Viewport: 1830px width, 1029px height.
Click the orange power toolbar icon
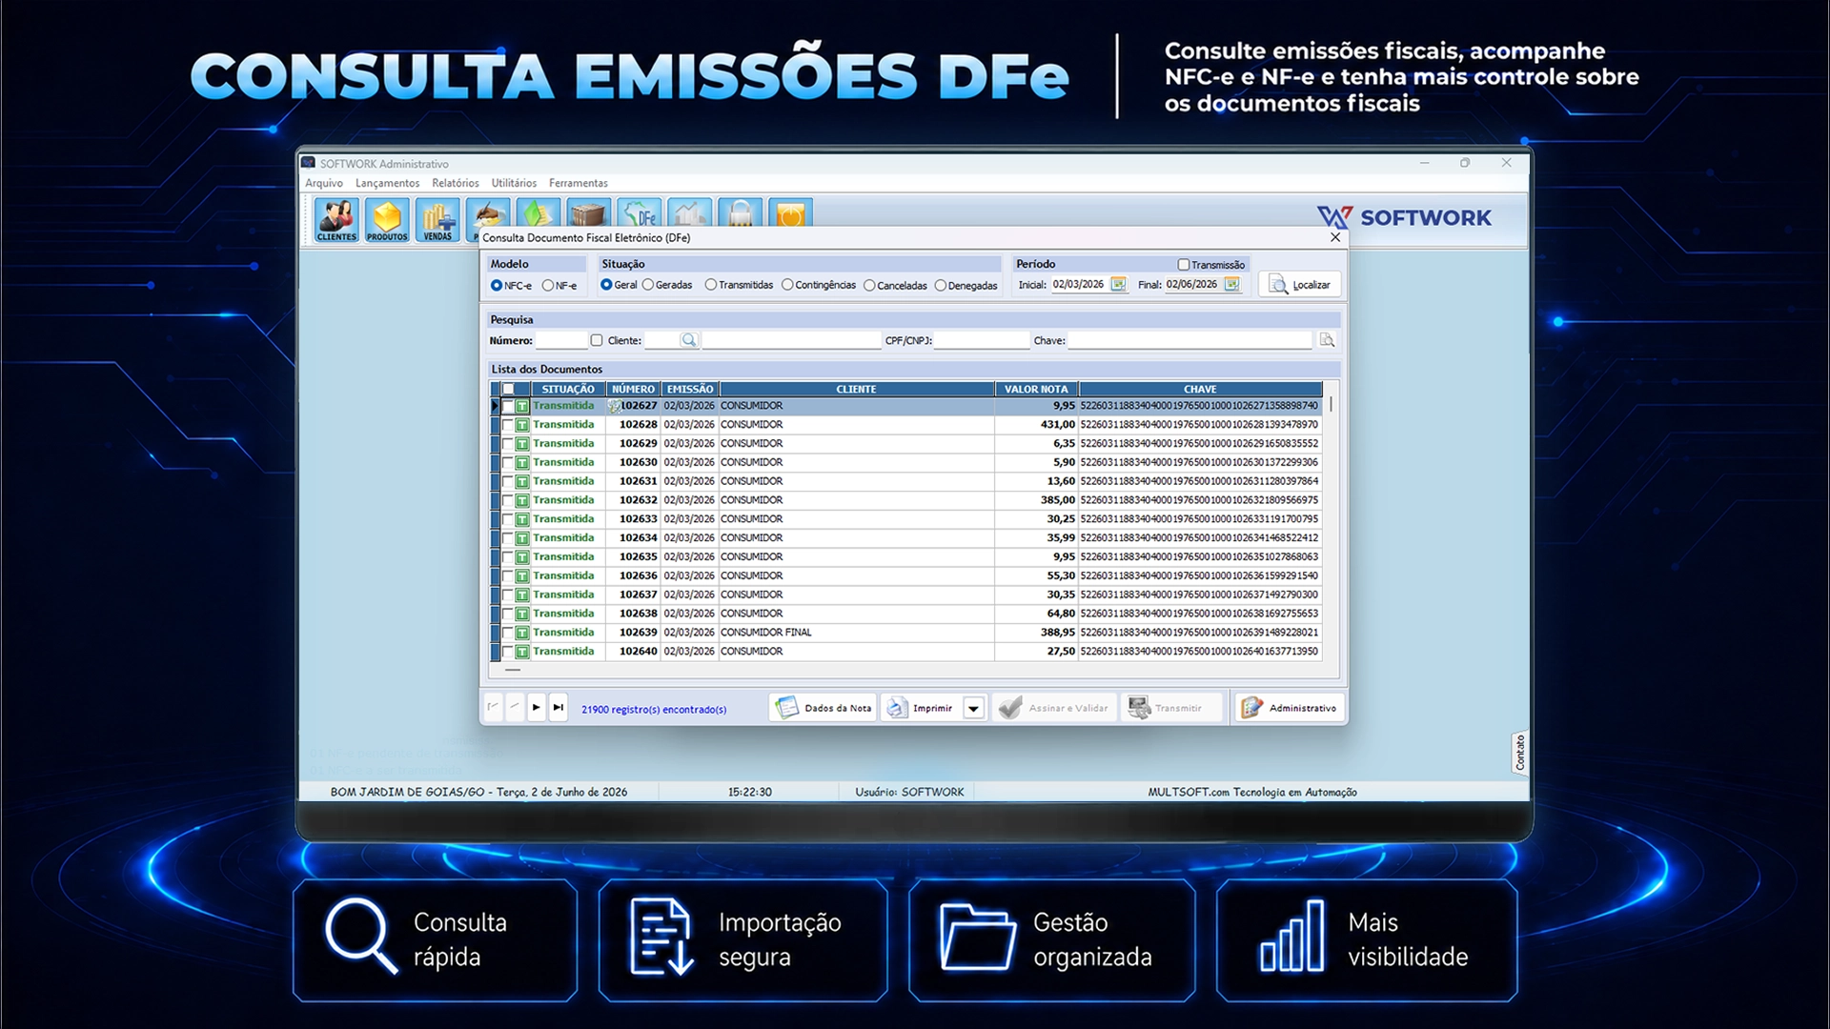coord(791,212)
